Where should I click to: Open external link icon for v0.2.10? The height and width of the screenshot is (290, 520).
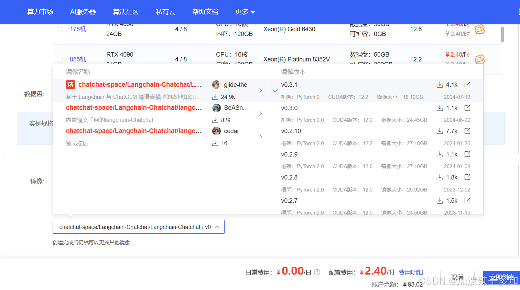click(467, 131)
